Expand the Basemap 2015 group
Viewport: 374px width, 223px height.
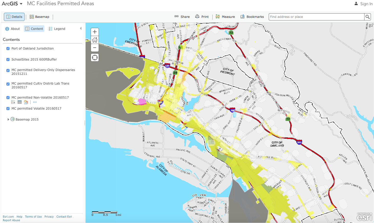[8, 119]
